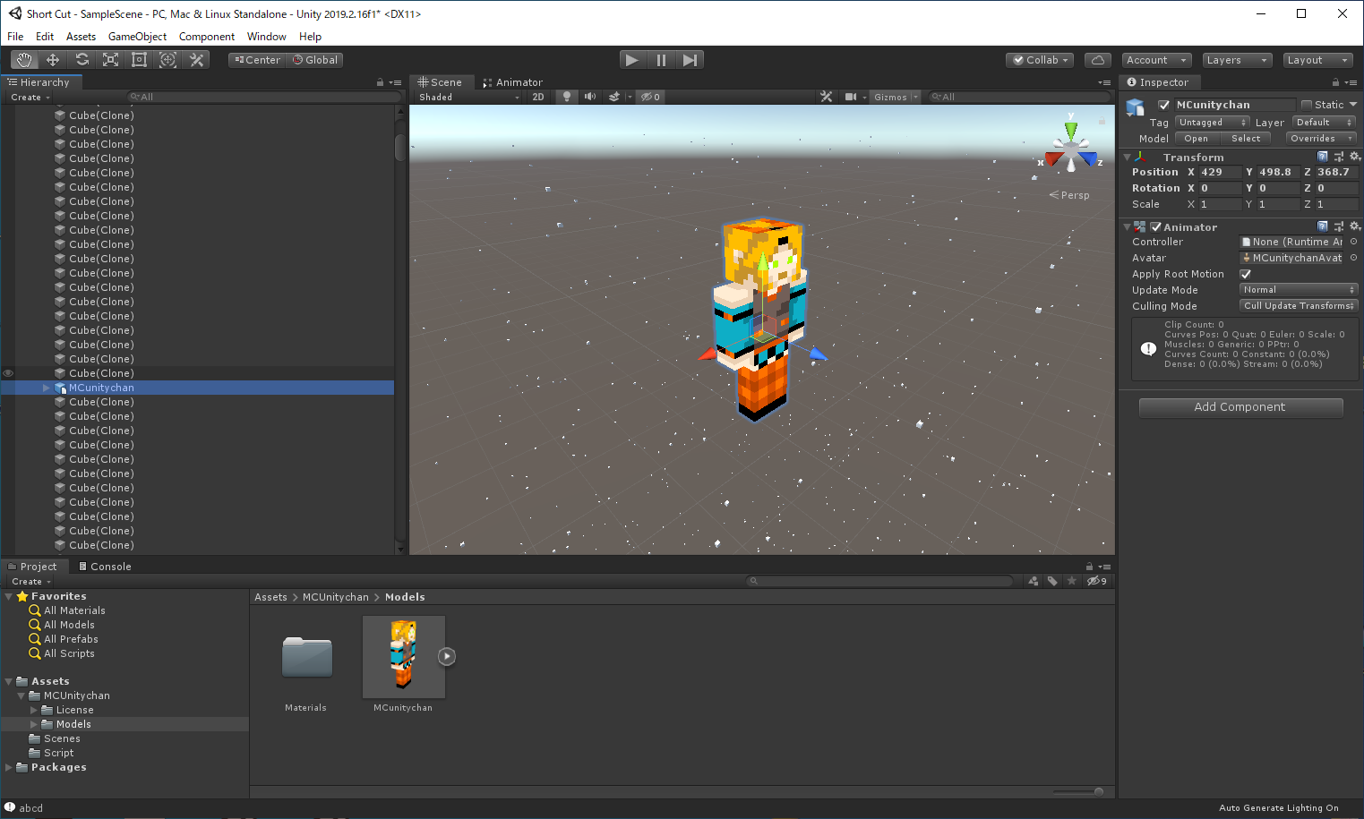Toggle hidden packages visibility in Project
This screenshot has height=819, width=1364.
coord(1097,581)
